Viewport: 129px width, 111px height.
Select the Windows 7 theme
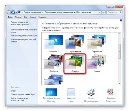tap(54, 44)
